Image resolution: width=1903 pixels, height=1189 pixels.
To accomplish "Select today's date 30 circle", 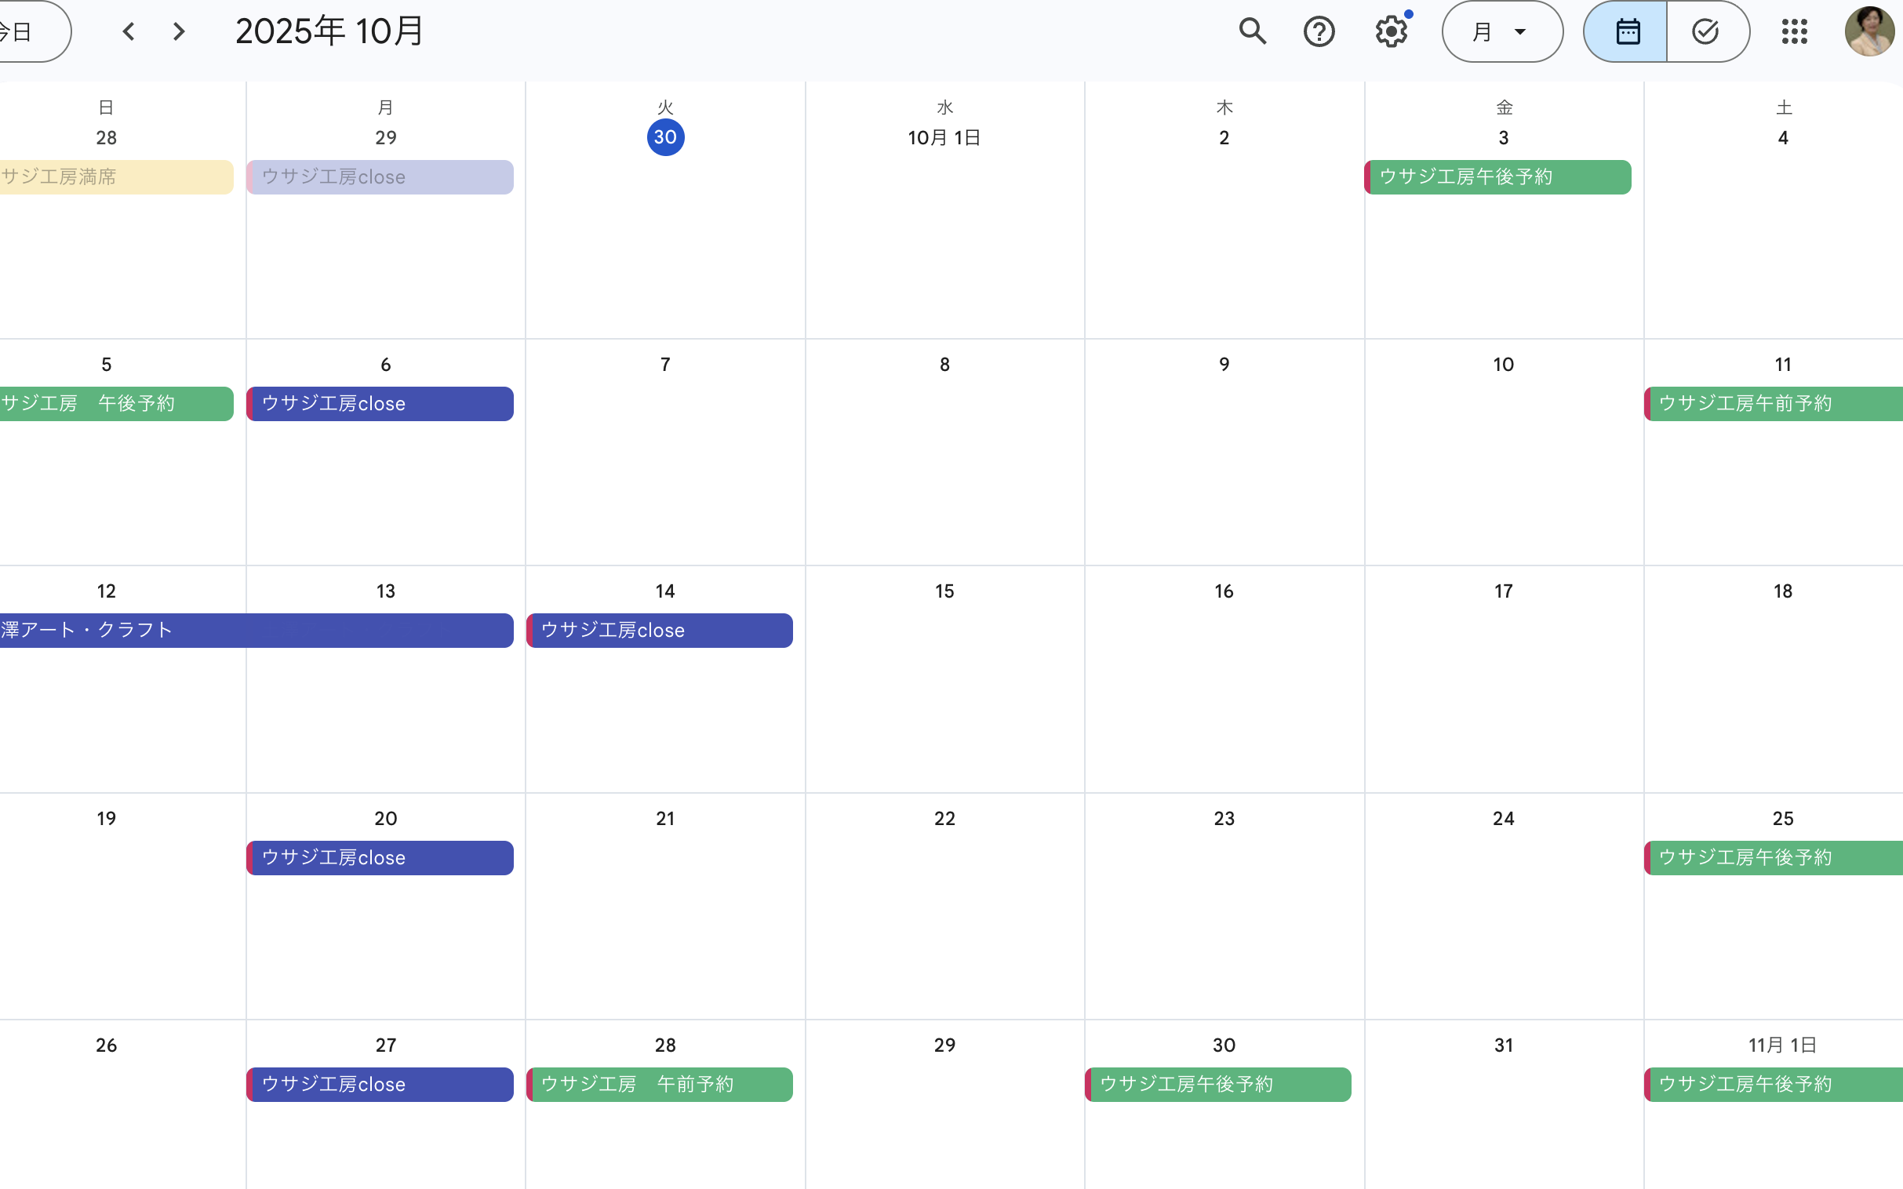I will coord(665,137).
